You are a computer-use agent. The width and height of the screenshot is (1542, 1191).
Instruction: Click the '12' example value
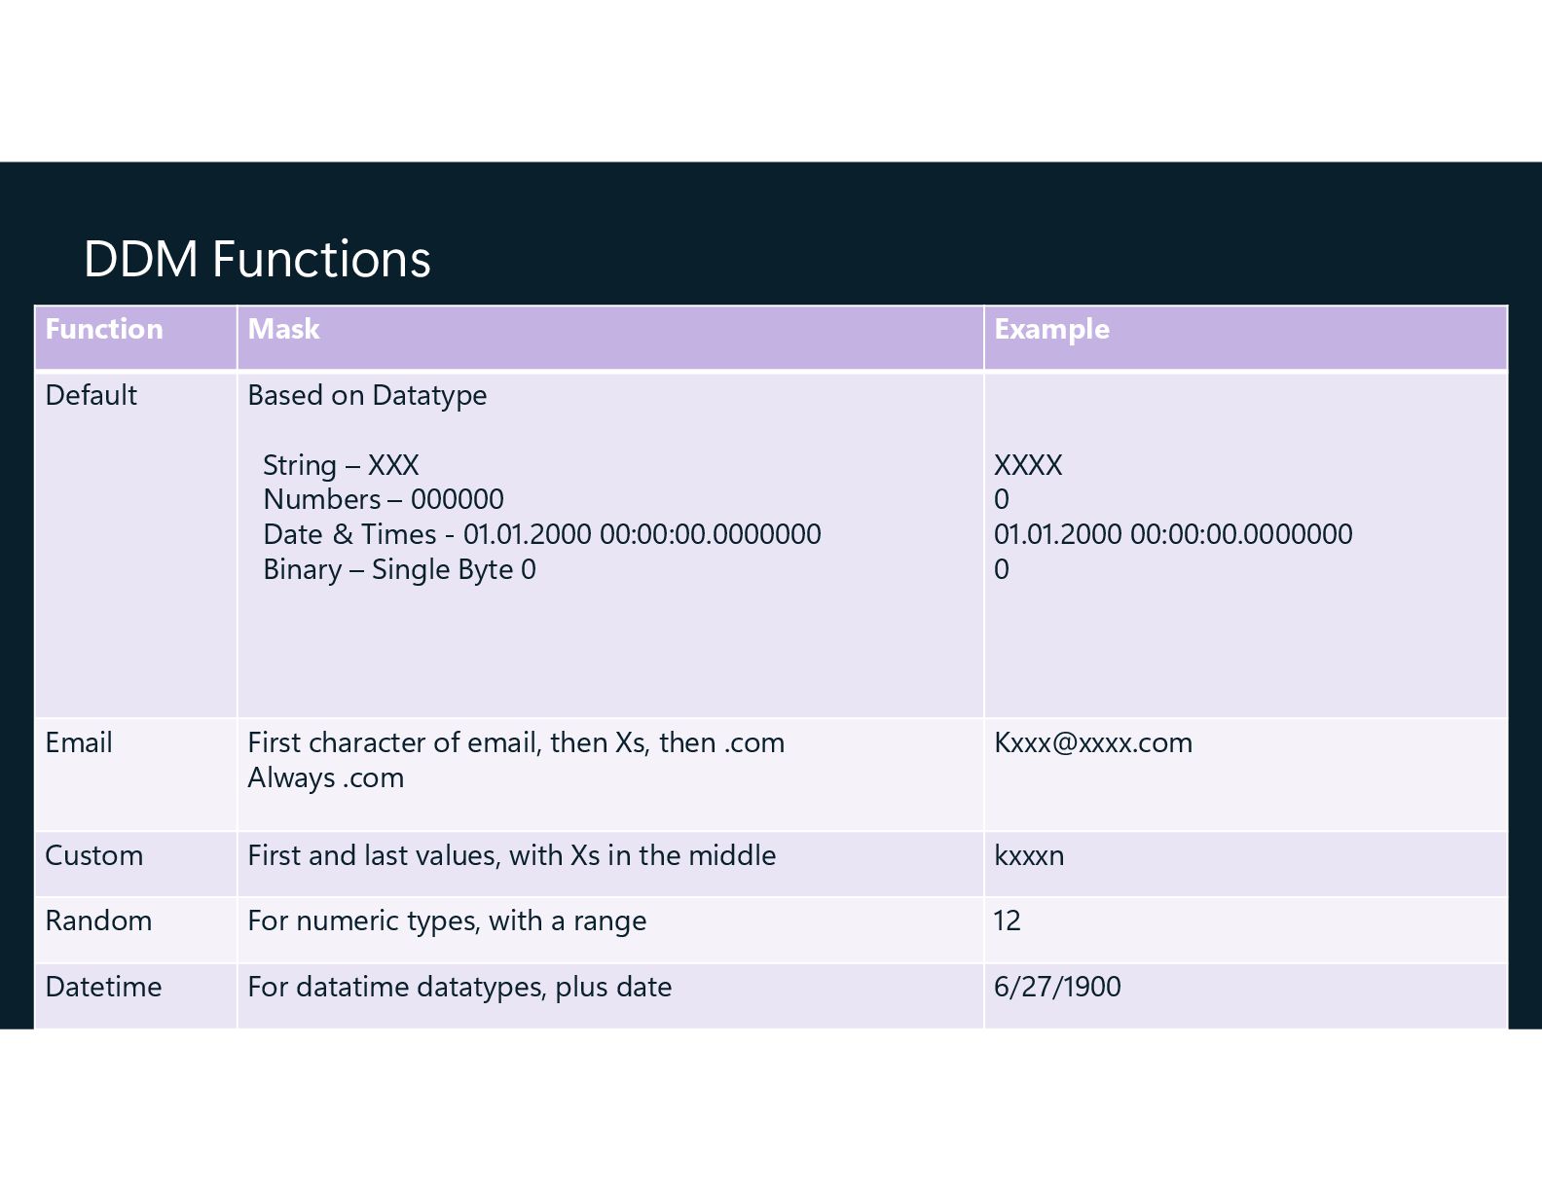point(1008,920)
